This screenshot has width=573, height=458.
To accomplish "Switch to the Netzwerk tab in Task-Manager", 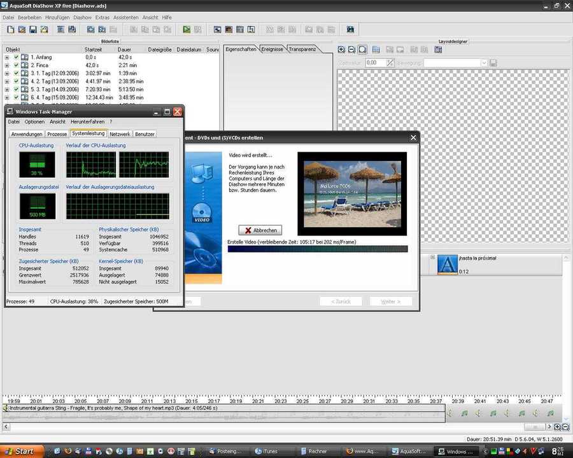I will [x=120, y=134].
